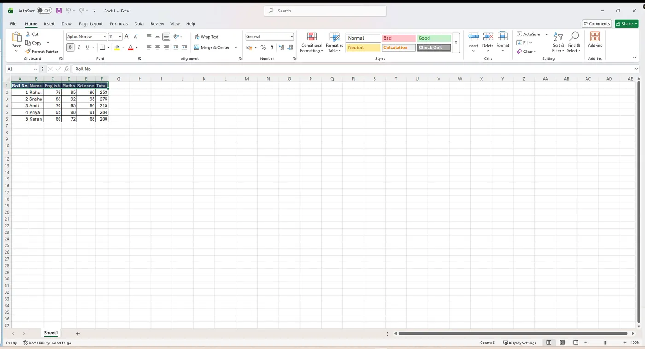
Task: Click the Paste clipboard icon
Action: click(17, 37)
